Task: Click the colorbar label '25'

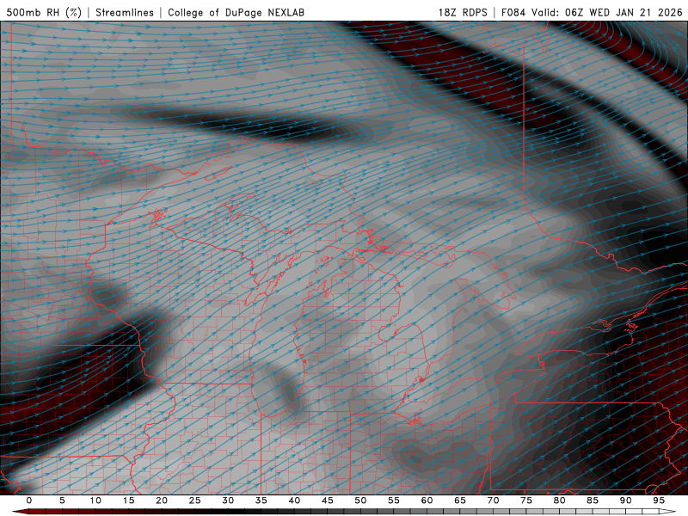Action: tap(195, 501)
